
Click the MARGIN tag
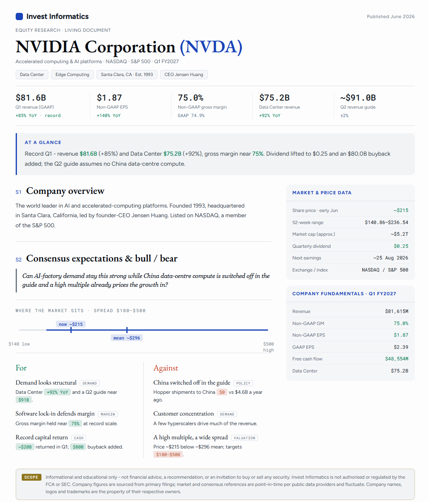[x=108, y=414]
